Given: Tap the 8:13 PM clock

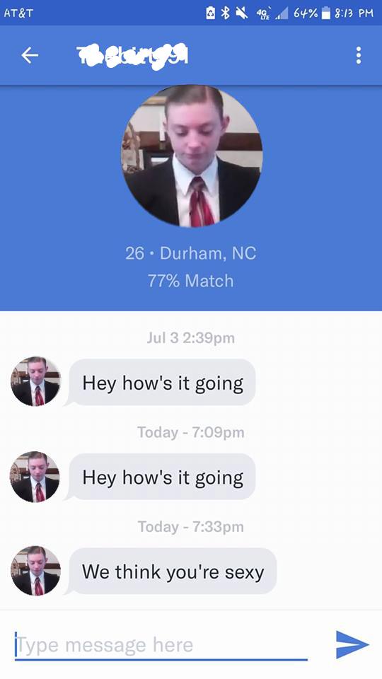Looking at the screenshot, I should [x=354, y=13].
